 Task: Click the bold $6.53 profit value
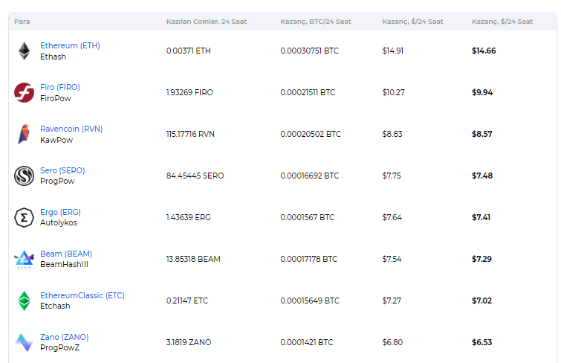482,342
